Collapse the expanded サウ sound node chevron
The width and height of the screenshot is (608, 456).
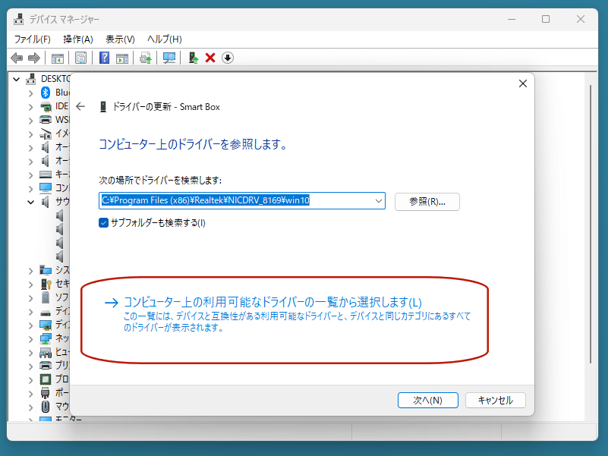[x=30, y=202]
